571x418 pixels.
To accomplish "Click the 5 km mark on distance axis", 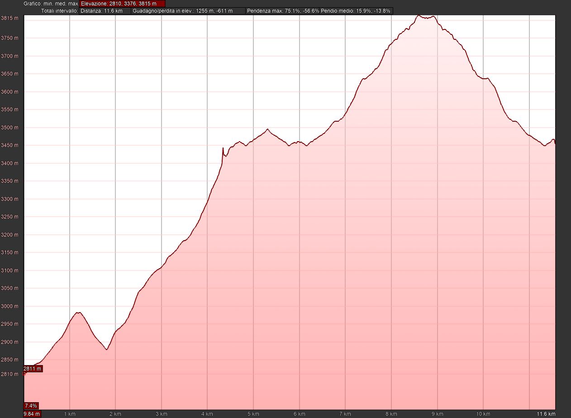I will 253,414.
